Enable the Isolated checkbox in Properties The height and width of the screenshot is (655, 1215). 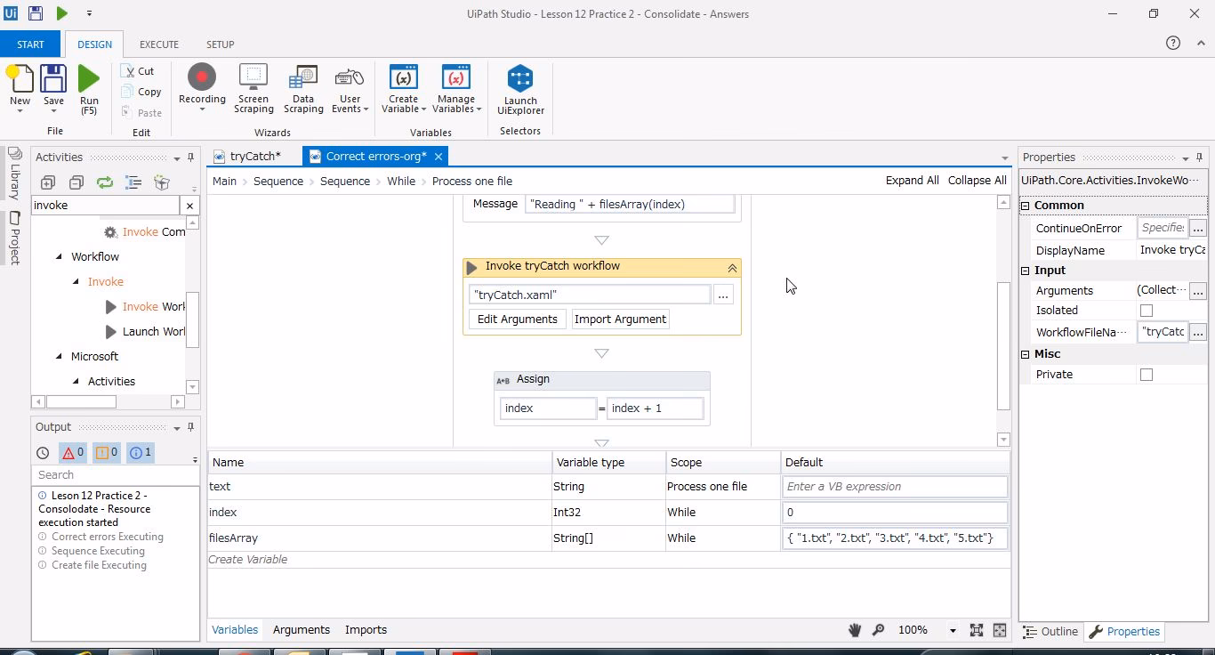[1147, 310]
